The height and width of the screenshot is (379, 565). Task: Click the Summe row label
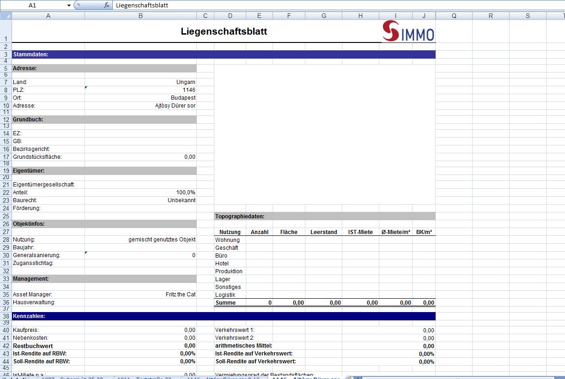pos(230,303)
